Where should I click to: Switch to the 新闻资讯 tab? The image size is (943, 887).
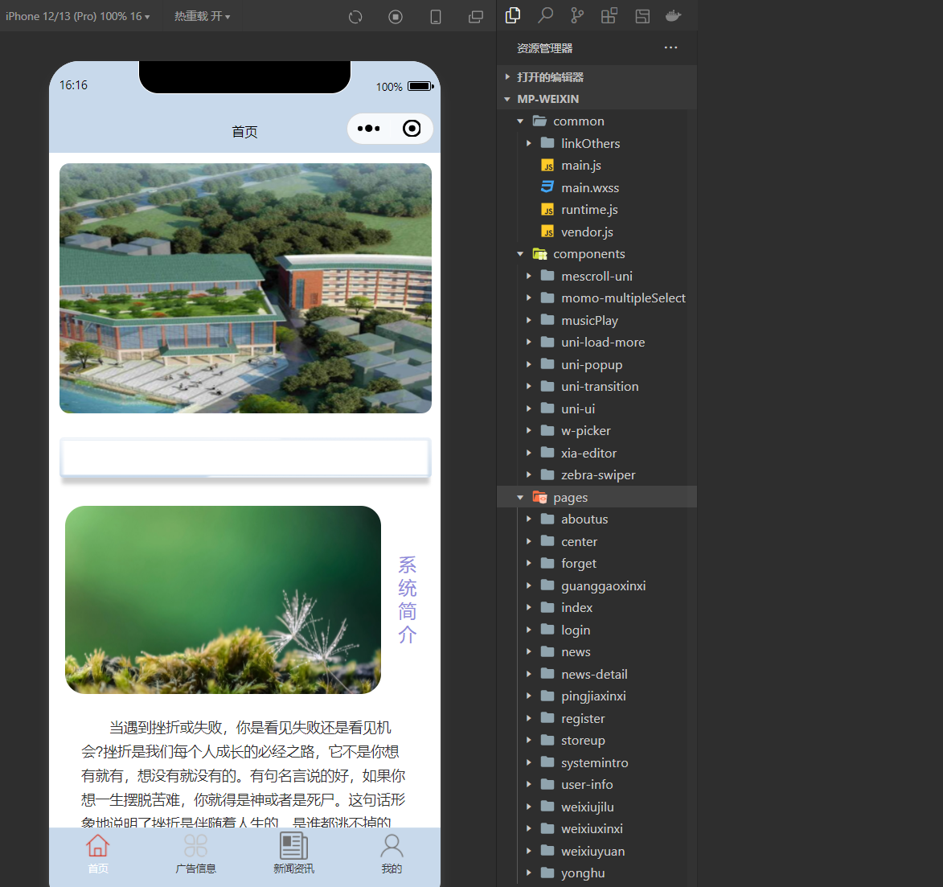click(x=293, y=854)
